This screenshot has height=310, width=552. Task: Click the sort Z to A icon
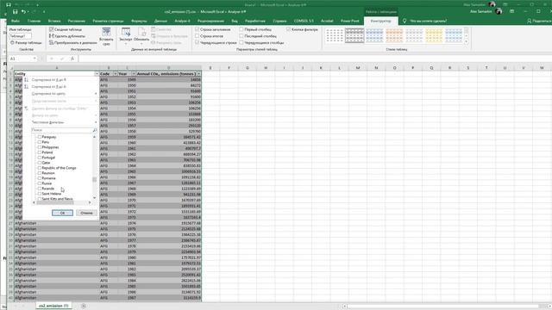click(27, 86)
